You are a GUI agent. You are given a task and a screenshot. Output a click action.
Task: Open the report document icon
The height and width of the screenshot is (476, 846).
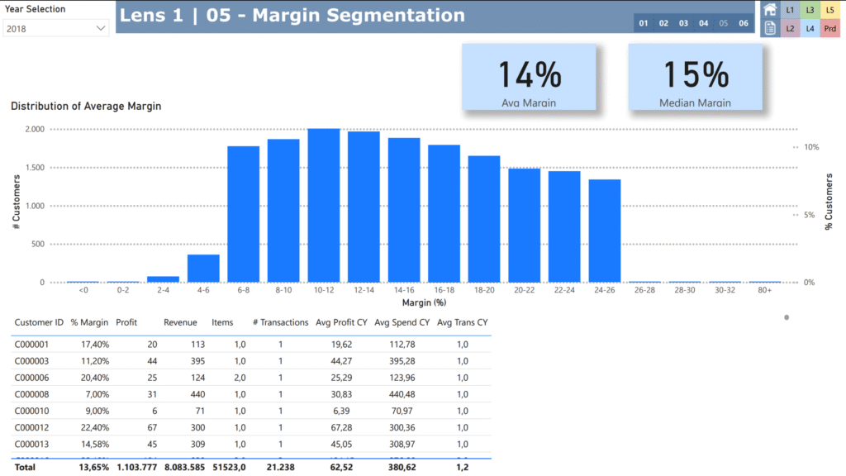point(770,28)
